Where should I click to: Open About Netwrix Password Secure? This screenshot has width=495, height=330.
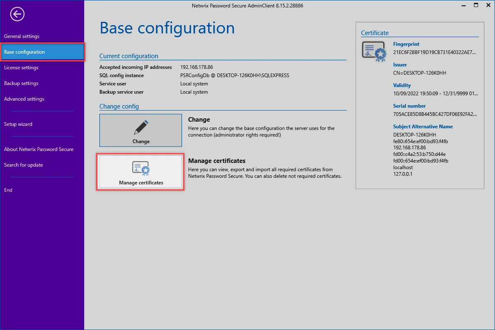pyautogui.click(x=39, y=149)
